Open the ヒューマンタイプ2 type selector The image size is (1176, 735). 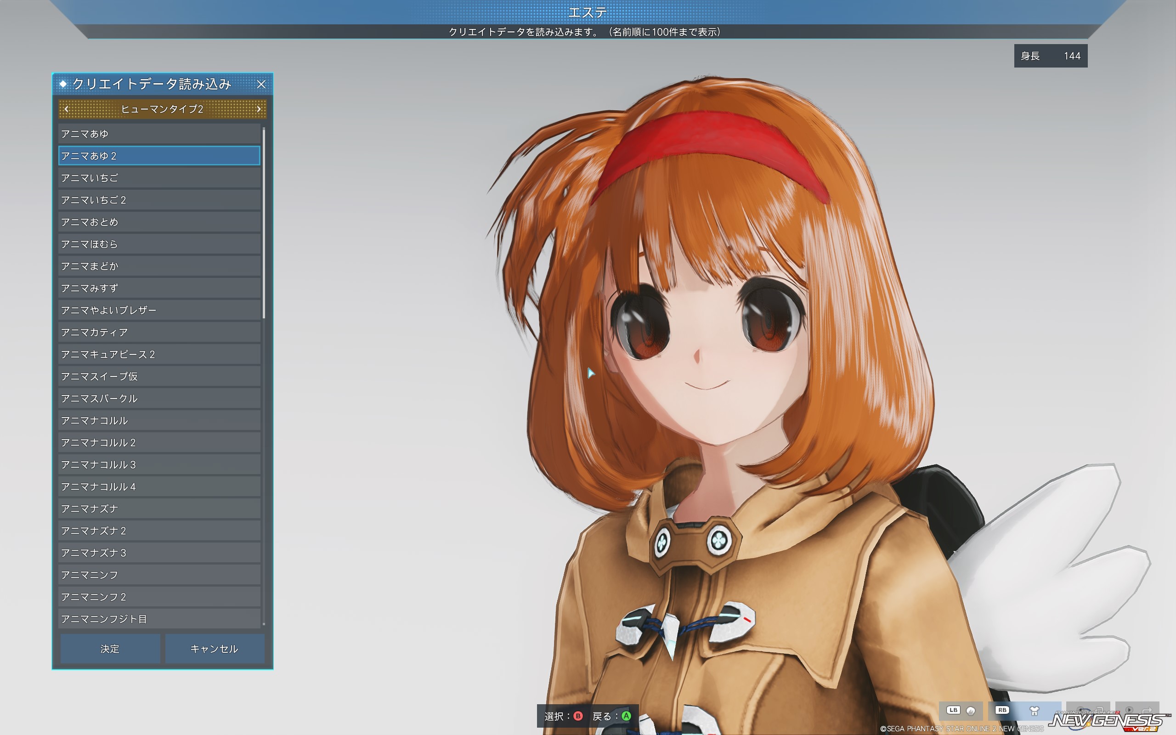(x=162, y=109)
